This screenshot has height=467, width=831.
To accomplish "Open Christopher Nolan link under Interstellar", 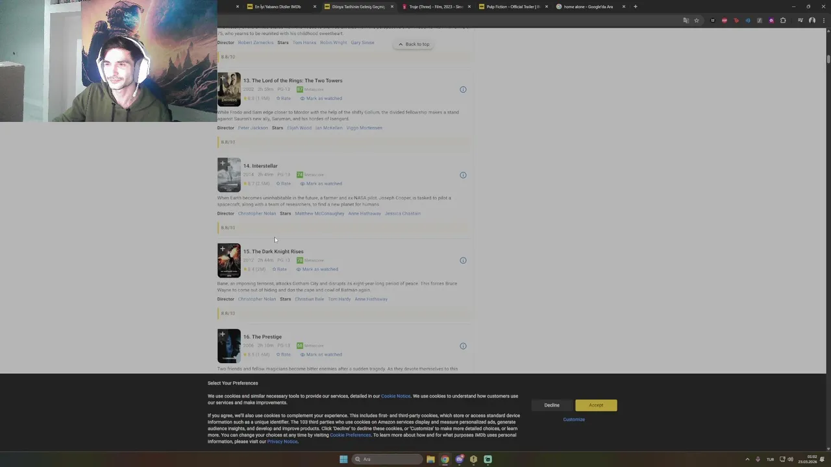I will click(257, 213).
